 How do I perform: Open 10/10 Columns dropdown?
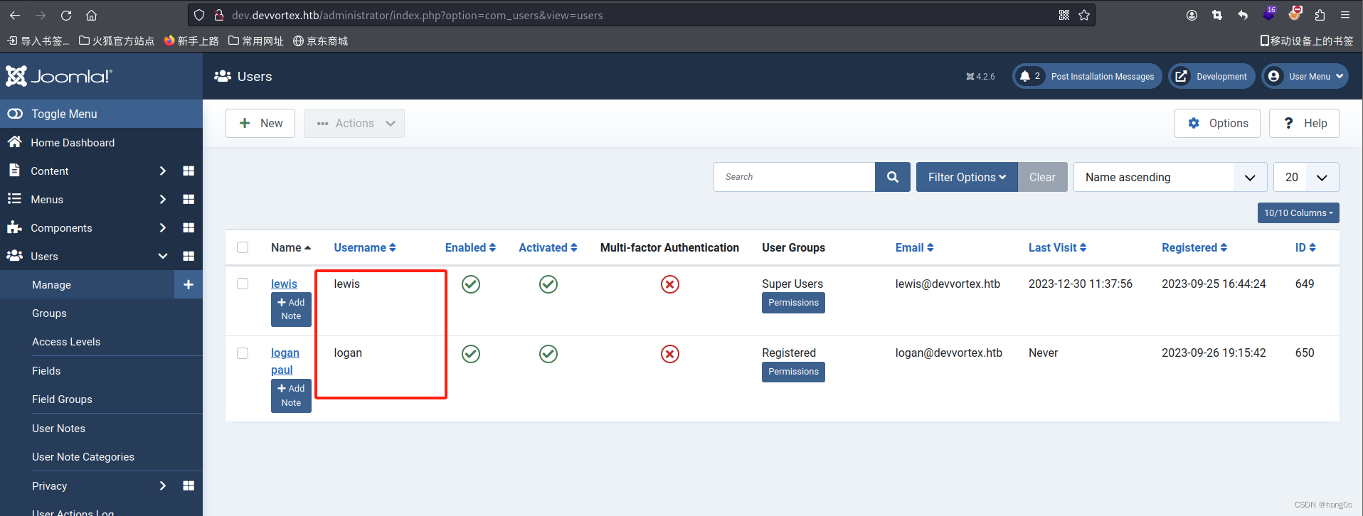tap(1298, 213)
